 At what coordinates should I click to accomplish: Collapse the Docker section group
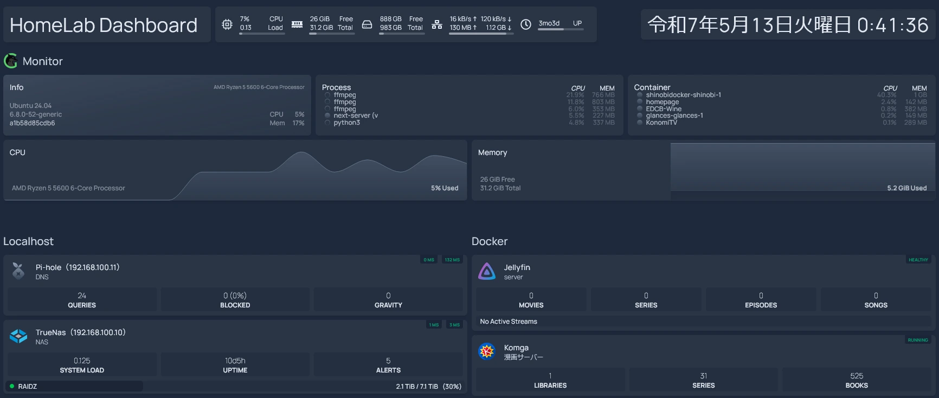click(x=490, y=241)
